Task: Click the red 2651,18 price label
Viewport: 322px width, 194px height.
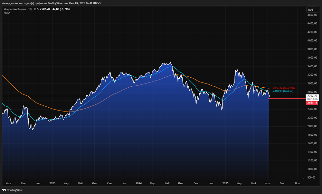Action: 312,102
